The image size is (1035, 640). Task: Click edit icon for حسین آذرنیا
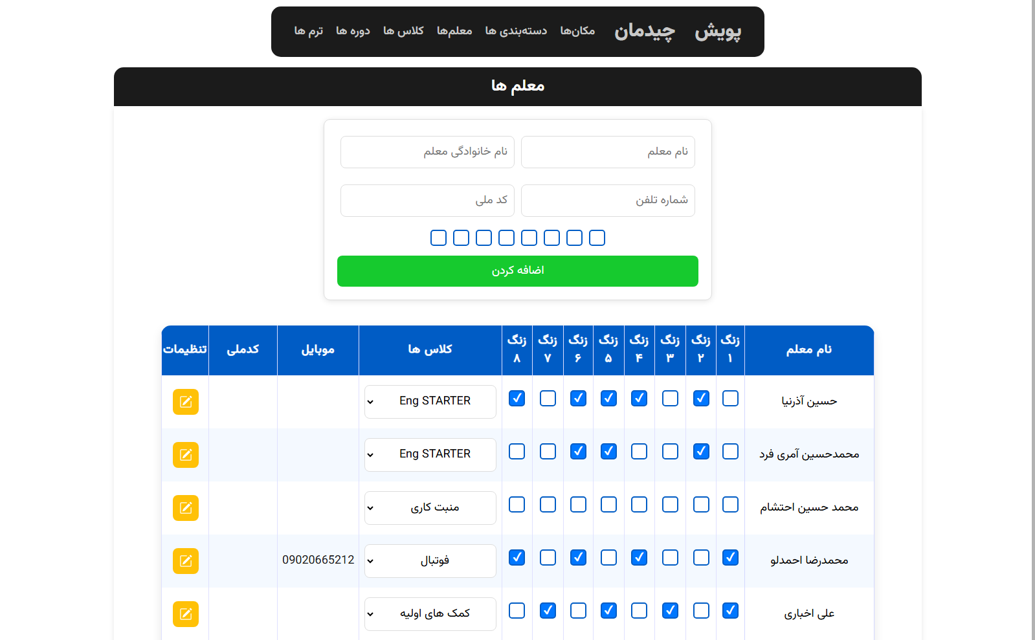click(186, 402)
